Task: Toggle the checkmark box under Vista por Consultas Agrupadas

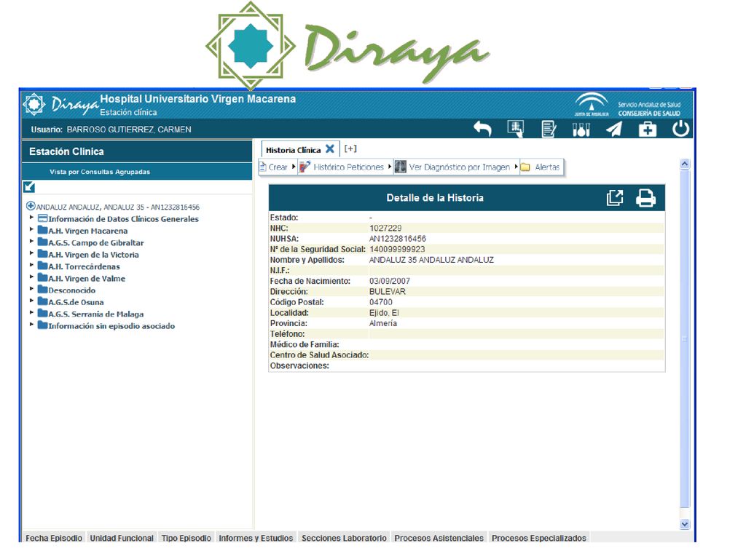Action: pos(29,187)
